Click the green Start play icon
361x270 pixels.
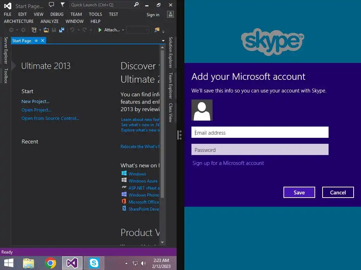pos(100,30)
